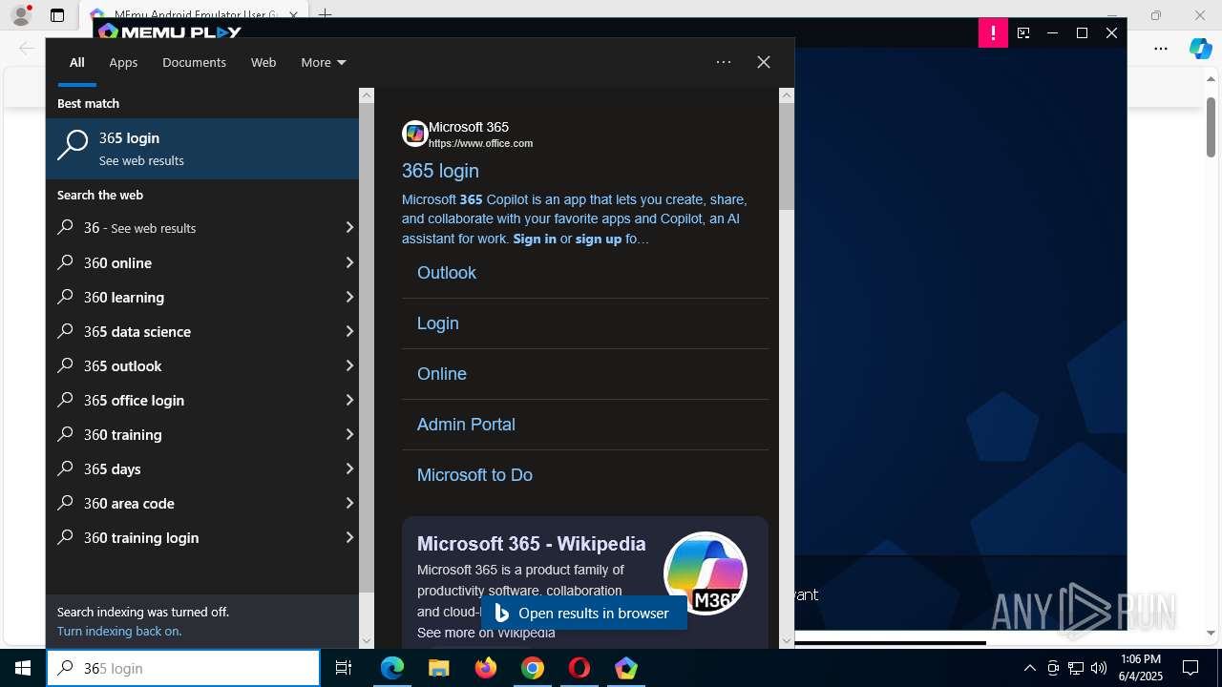Open search panel options ellipsis
This screenshot has width=1222, height=687.
(724, 62)
